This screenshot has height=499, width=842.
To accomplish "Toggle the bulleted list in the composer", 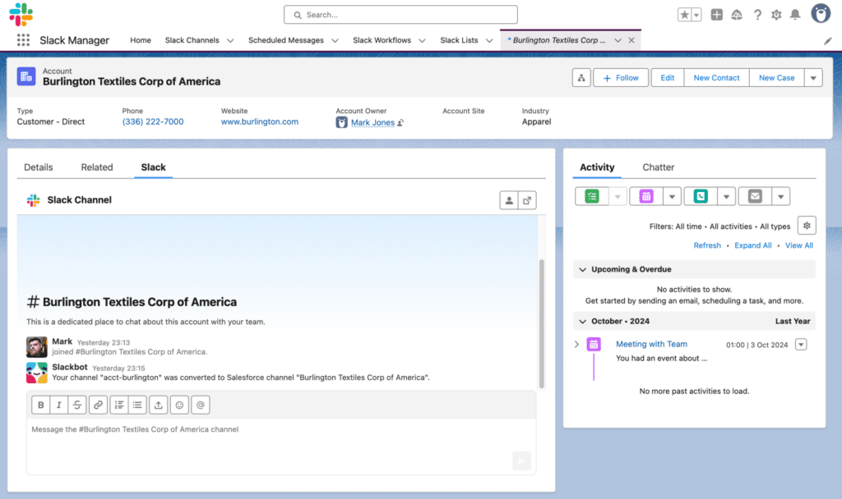I will (x=137, y=405).
